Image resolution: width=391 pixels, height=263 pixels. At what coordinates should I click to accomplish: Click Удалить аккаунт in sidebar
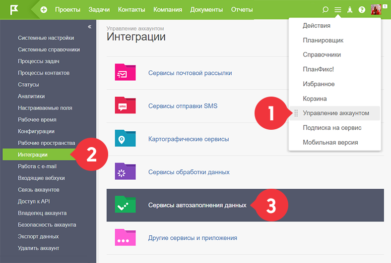coord(38,248)
